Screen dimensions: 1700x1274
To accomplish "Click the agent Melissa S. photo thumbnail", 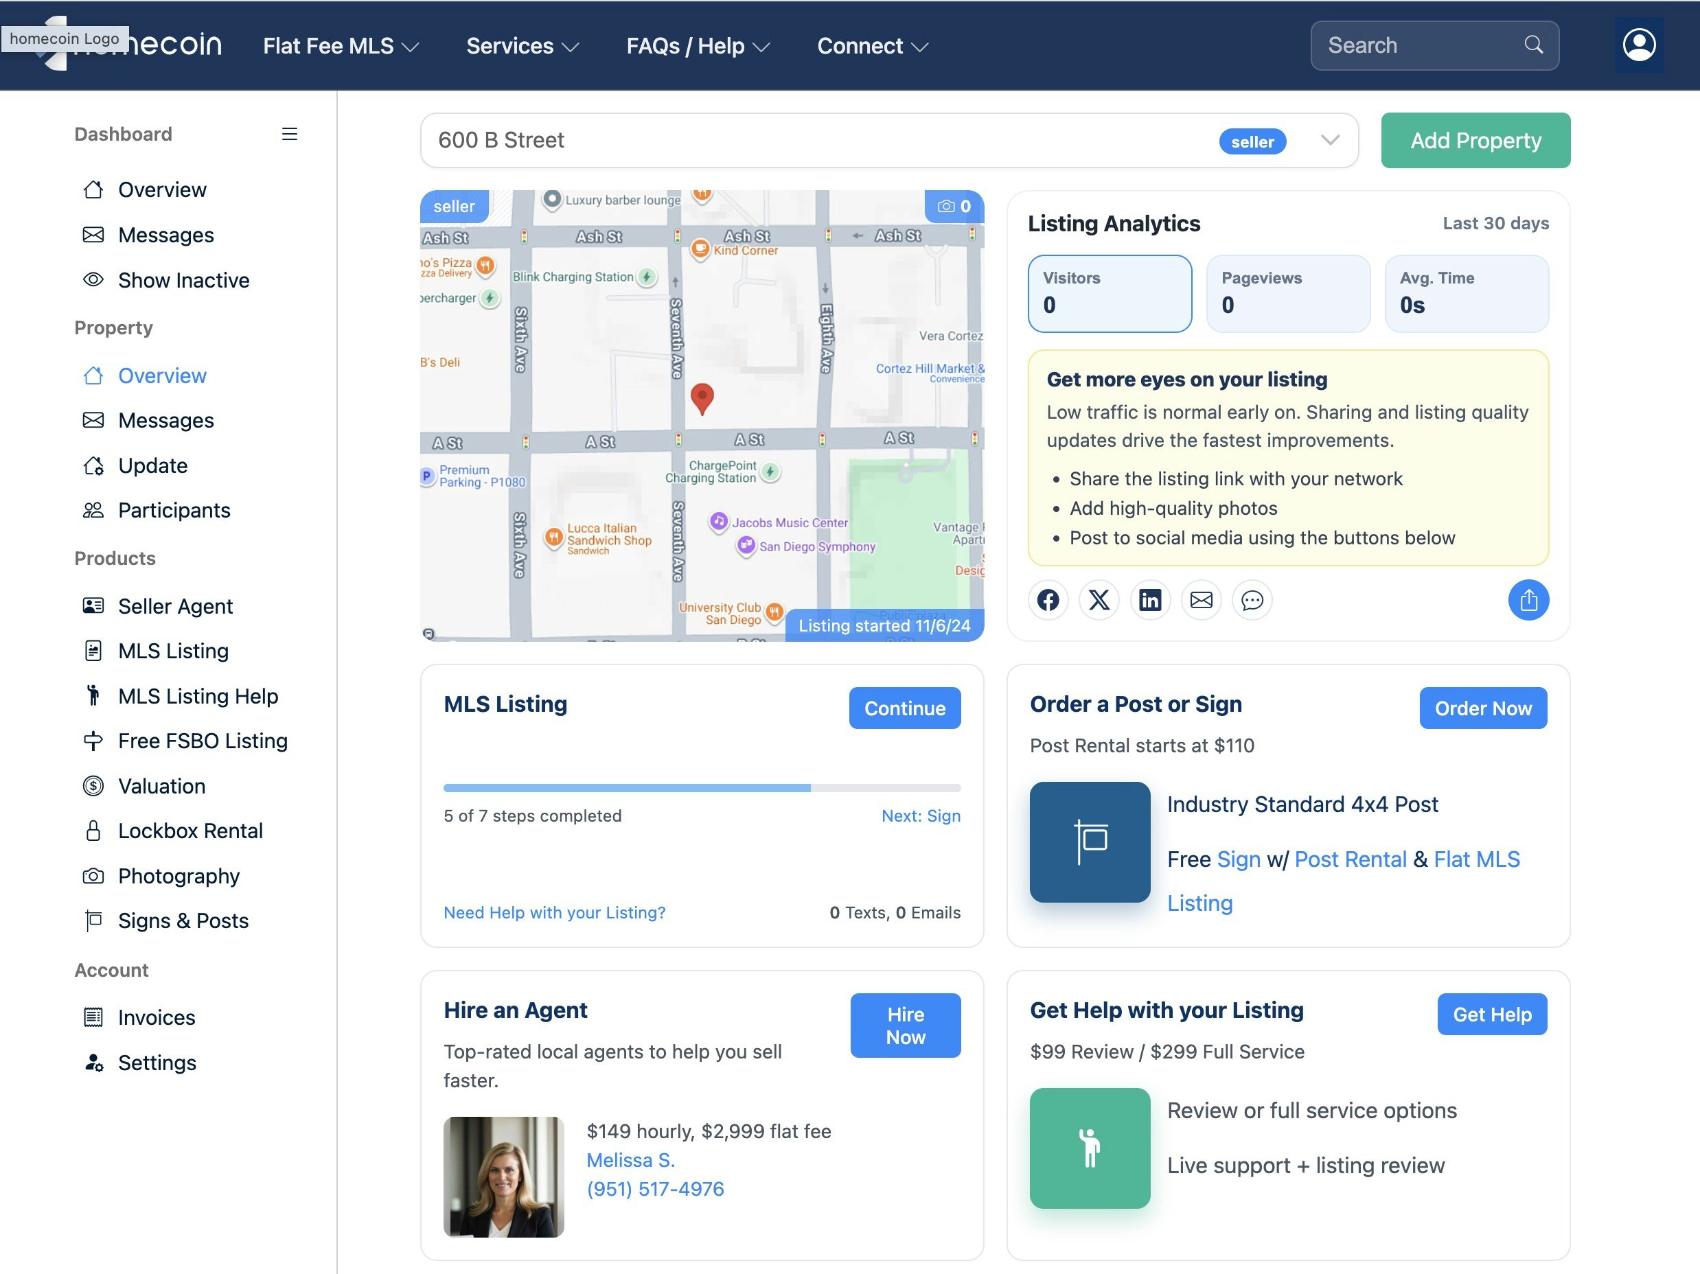I will 503,1177.
